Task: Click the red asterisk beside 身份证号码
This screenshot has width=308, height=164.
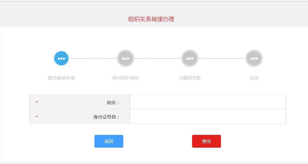Action: tap(37, 117)
